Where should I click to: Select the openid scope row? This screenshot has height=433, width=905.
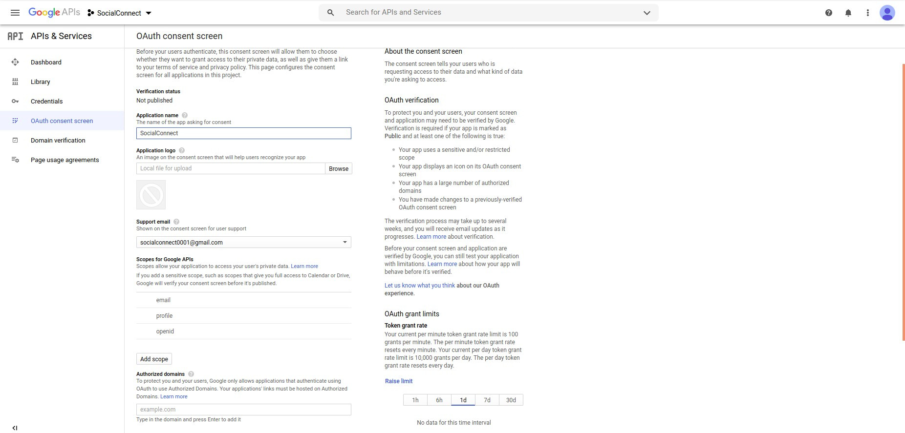[244, 331]
